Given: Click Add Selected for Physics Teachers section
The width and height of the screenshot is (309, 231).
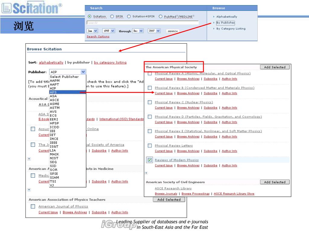Looking at the screenshot, I should 169,200.
